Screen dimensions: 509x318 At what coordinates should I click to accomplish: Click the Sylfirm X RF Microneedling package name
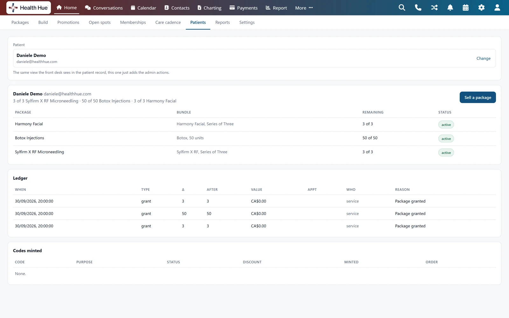tap(39, 152)
